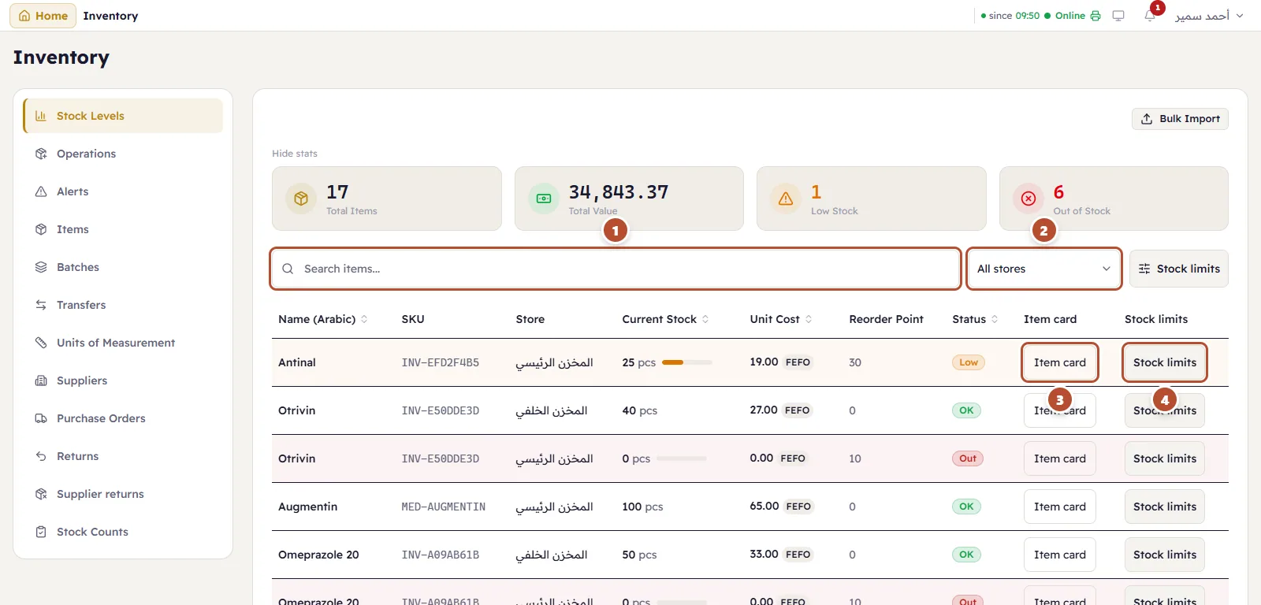The image size is (1261, 605).
Task: Click the notification bell icon
Action: click(1150, 16)
